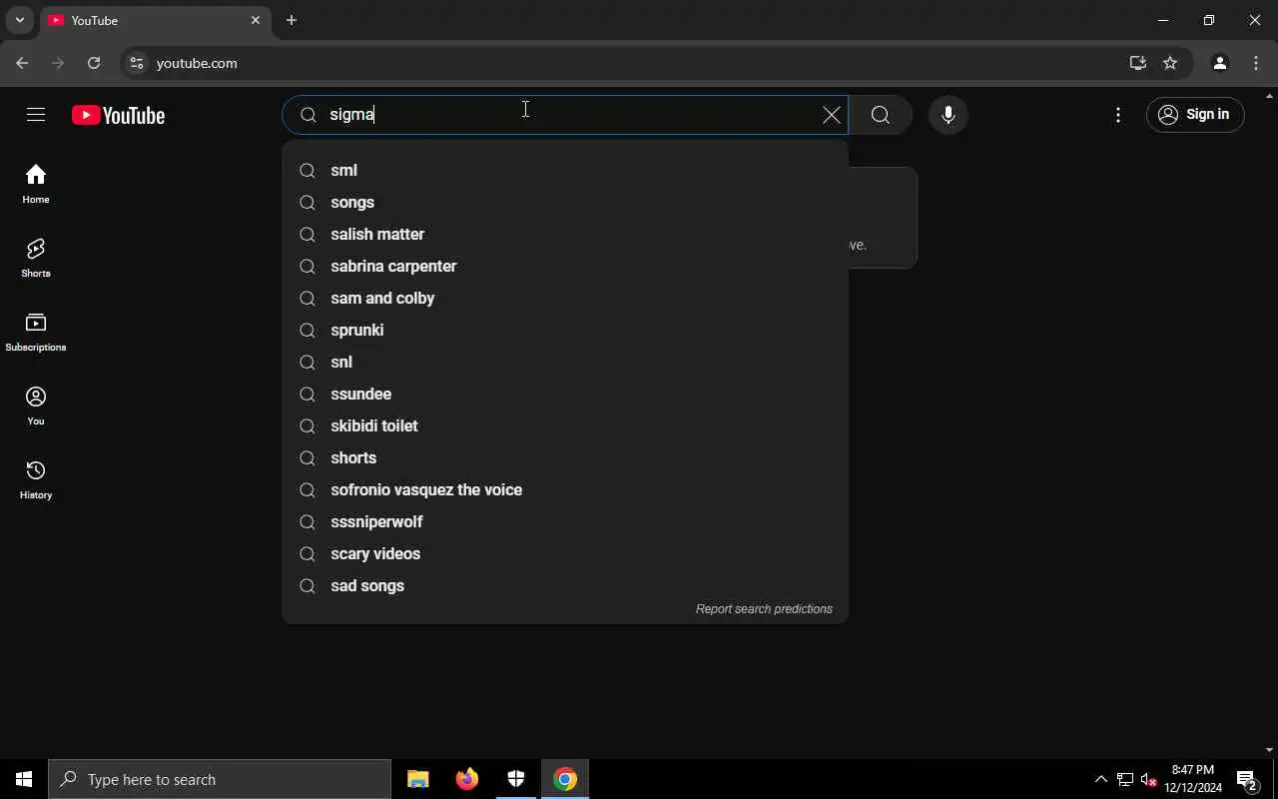
Task: Click the muted volume tray icon
Action: point(1149,779)
